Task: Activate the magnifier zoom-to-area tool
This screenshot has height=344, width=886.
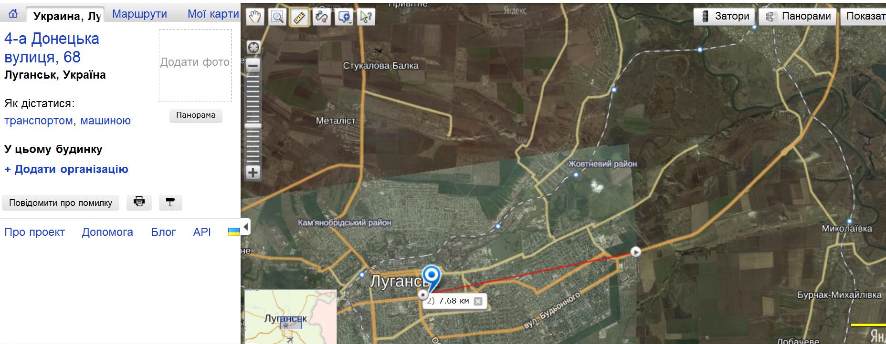Action: click(x=277, y=17)
